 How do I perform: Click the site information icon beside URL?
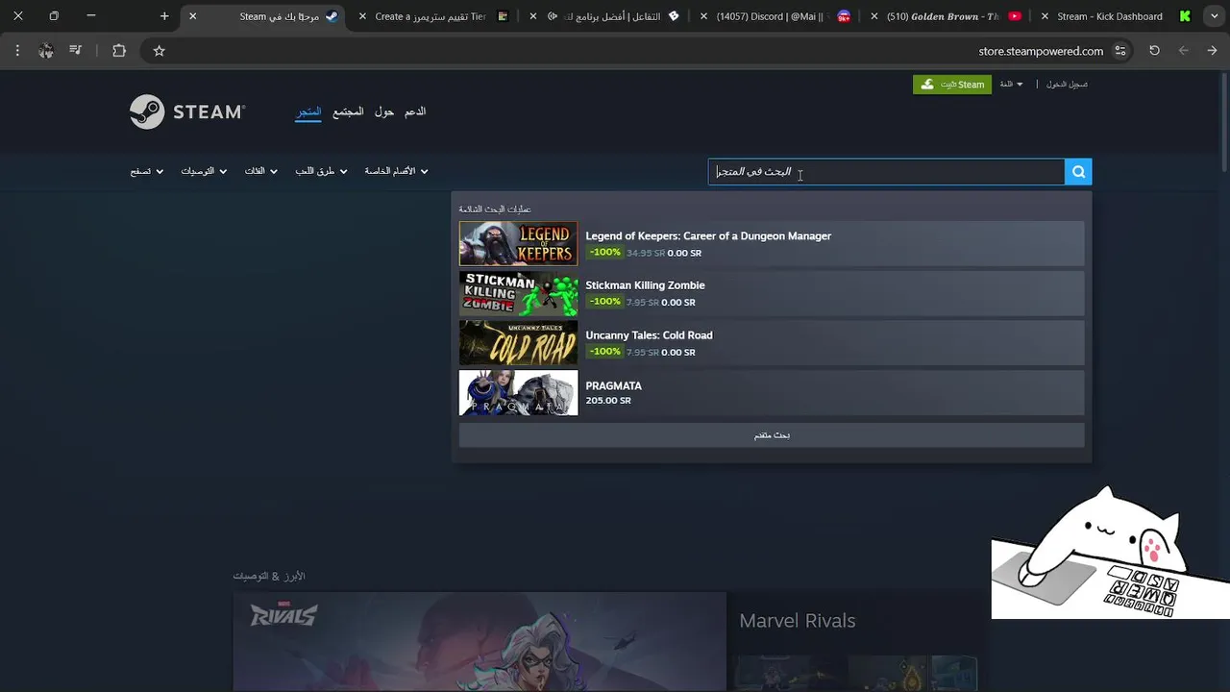[x=1119, y=51]
